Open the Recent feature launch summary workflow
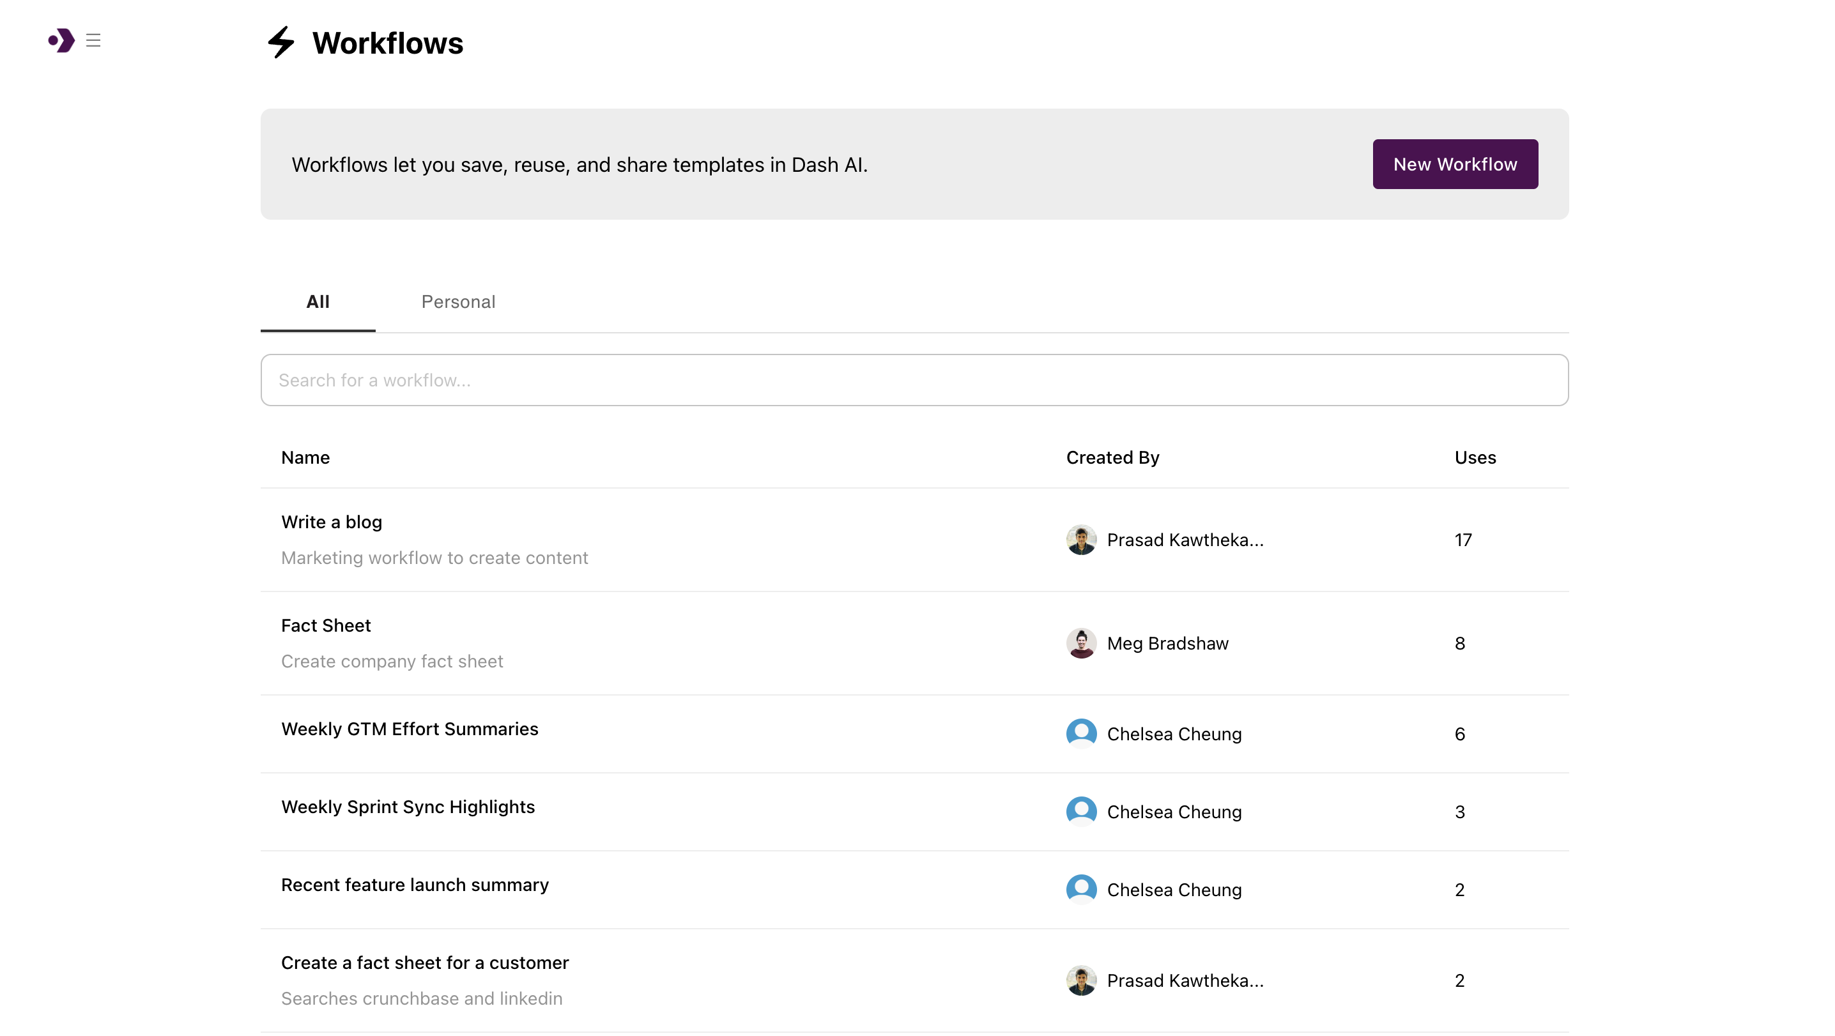1835x1036 pixels. (x=415, y=885)
